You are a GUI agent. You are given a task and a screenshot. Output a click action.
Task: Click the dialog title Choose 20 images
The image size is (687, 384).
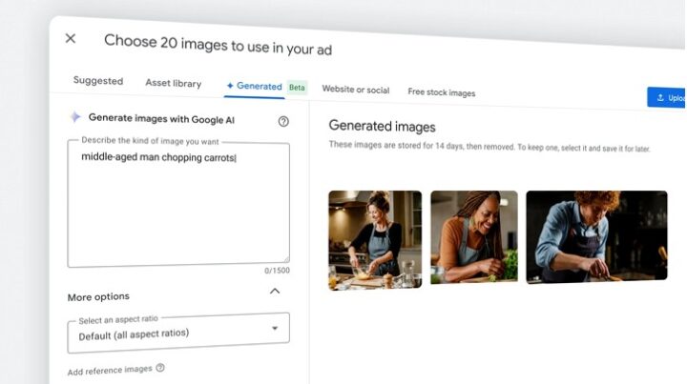(x=218, y=46)
